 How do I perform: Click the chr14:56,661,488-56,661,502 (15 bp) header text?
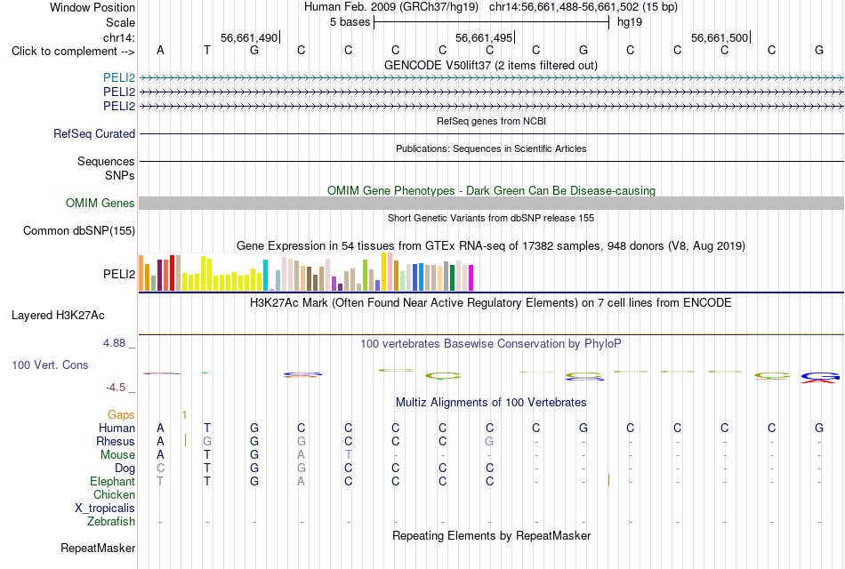(x=583, y=7)
